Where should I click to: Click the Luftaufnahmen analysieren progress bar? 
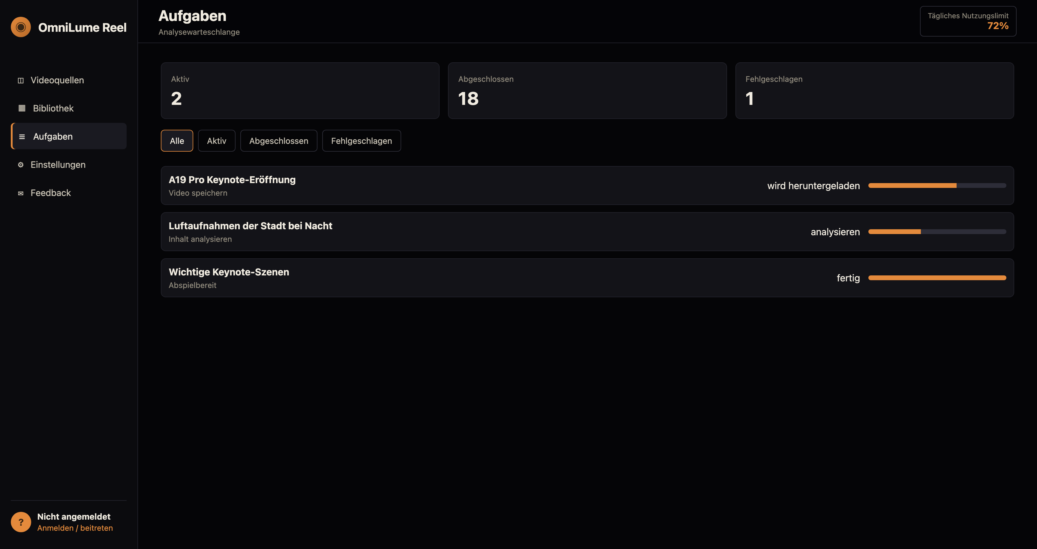(x=937, y=232)
